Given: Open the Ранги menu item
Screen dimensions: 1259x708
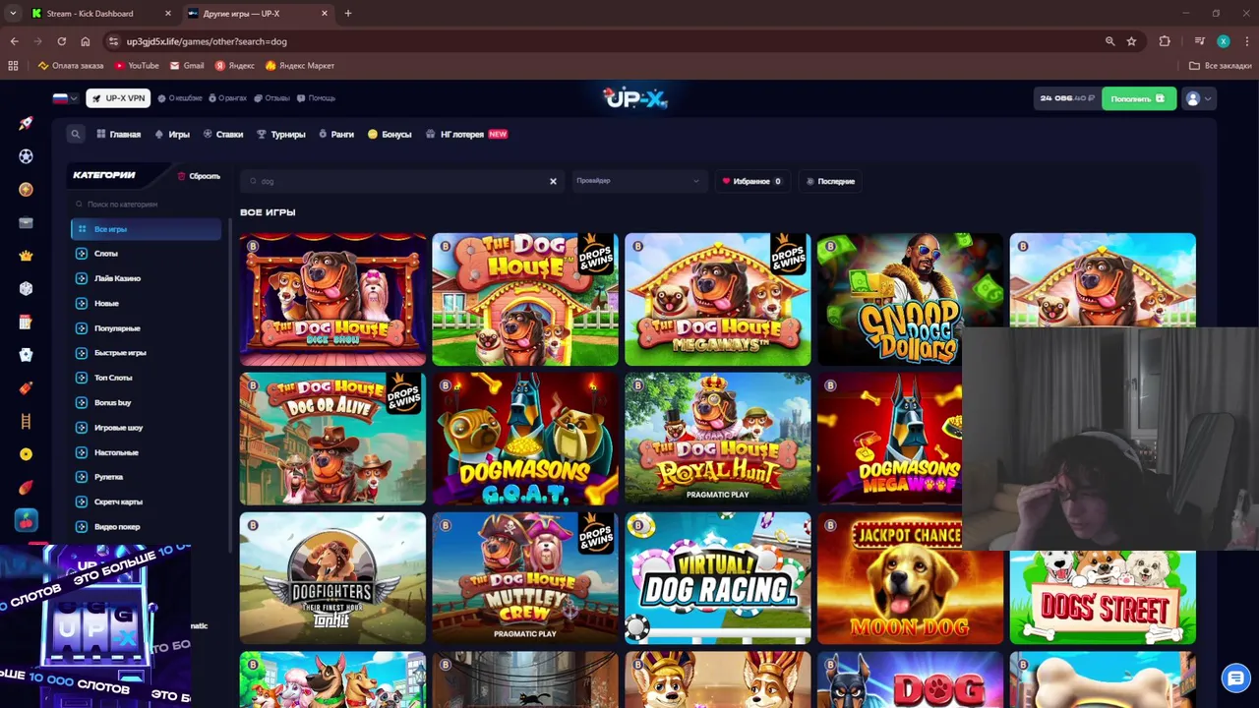Looking at the screenshot, I should [336, 134].
